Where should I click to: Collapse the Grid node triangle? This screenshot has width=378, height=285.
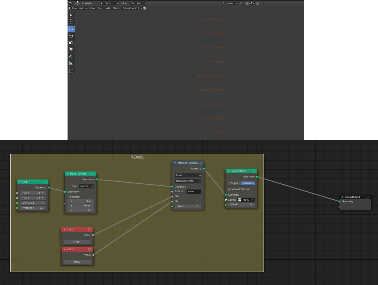tap(20, 182)
